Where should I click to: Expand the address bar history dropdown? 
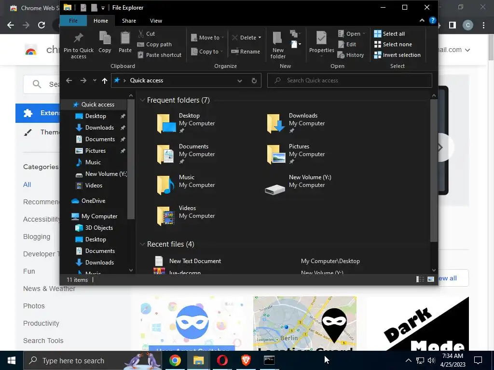click(239, 80)
